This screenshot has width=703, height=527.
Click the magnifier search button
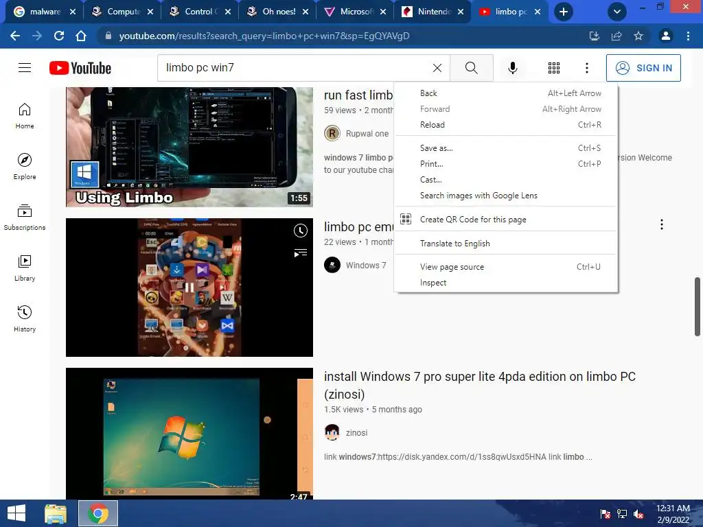point(471,68)
